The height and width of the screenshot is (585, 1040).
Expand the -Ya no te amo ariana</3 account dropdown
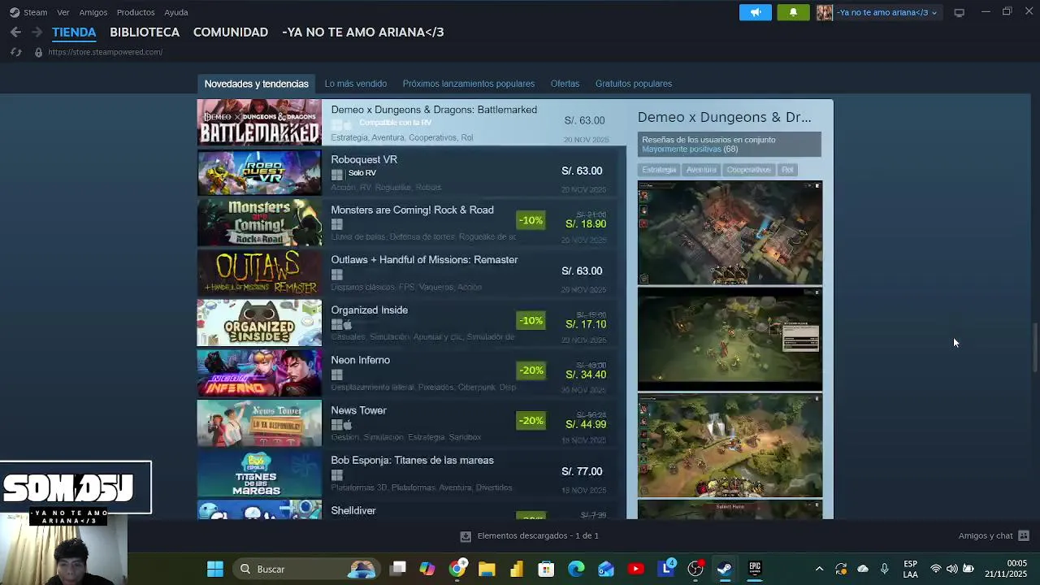click(886, 12)
